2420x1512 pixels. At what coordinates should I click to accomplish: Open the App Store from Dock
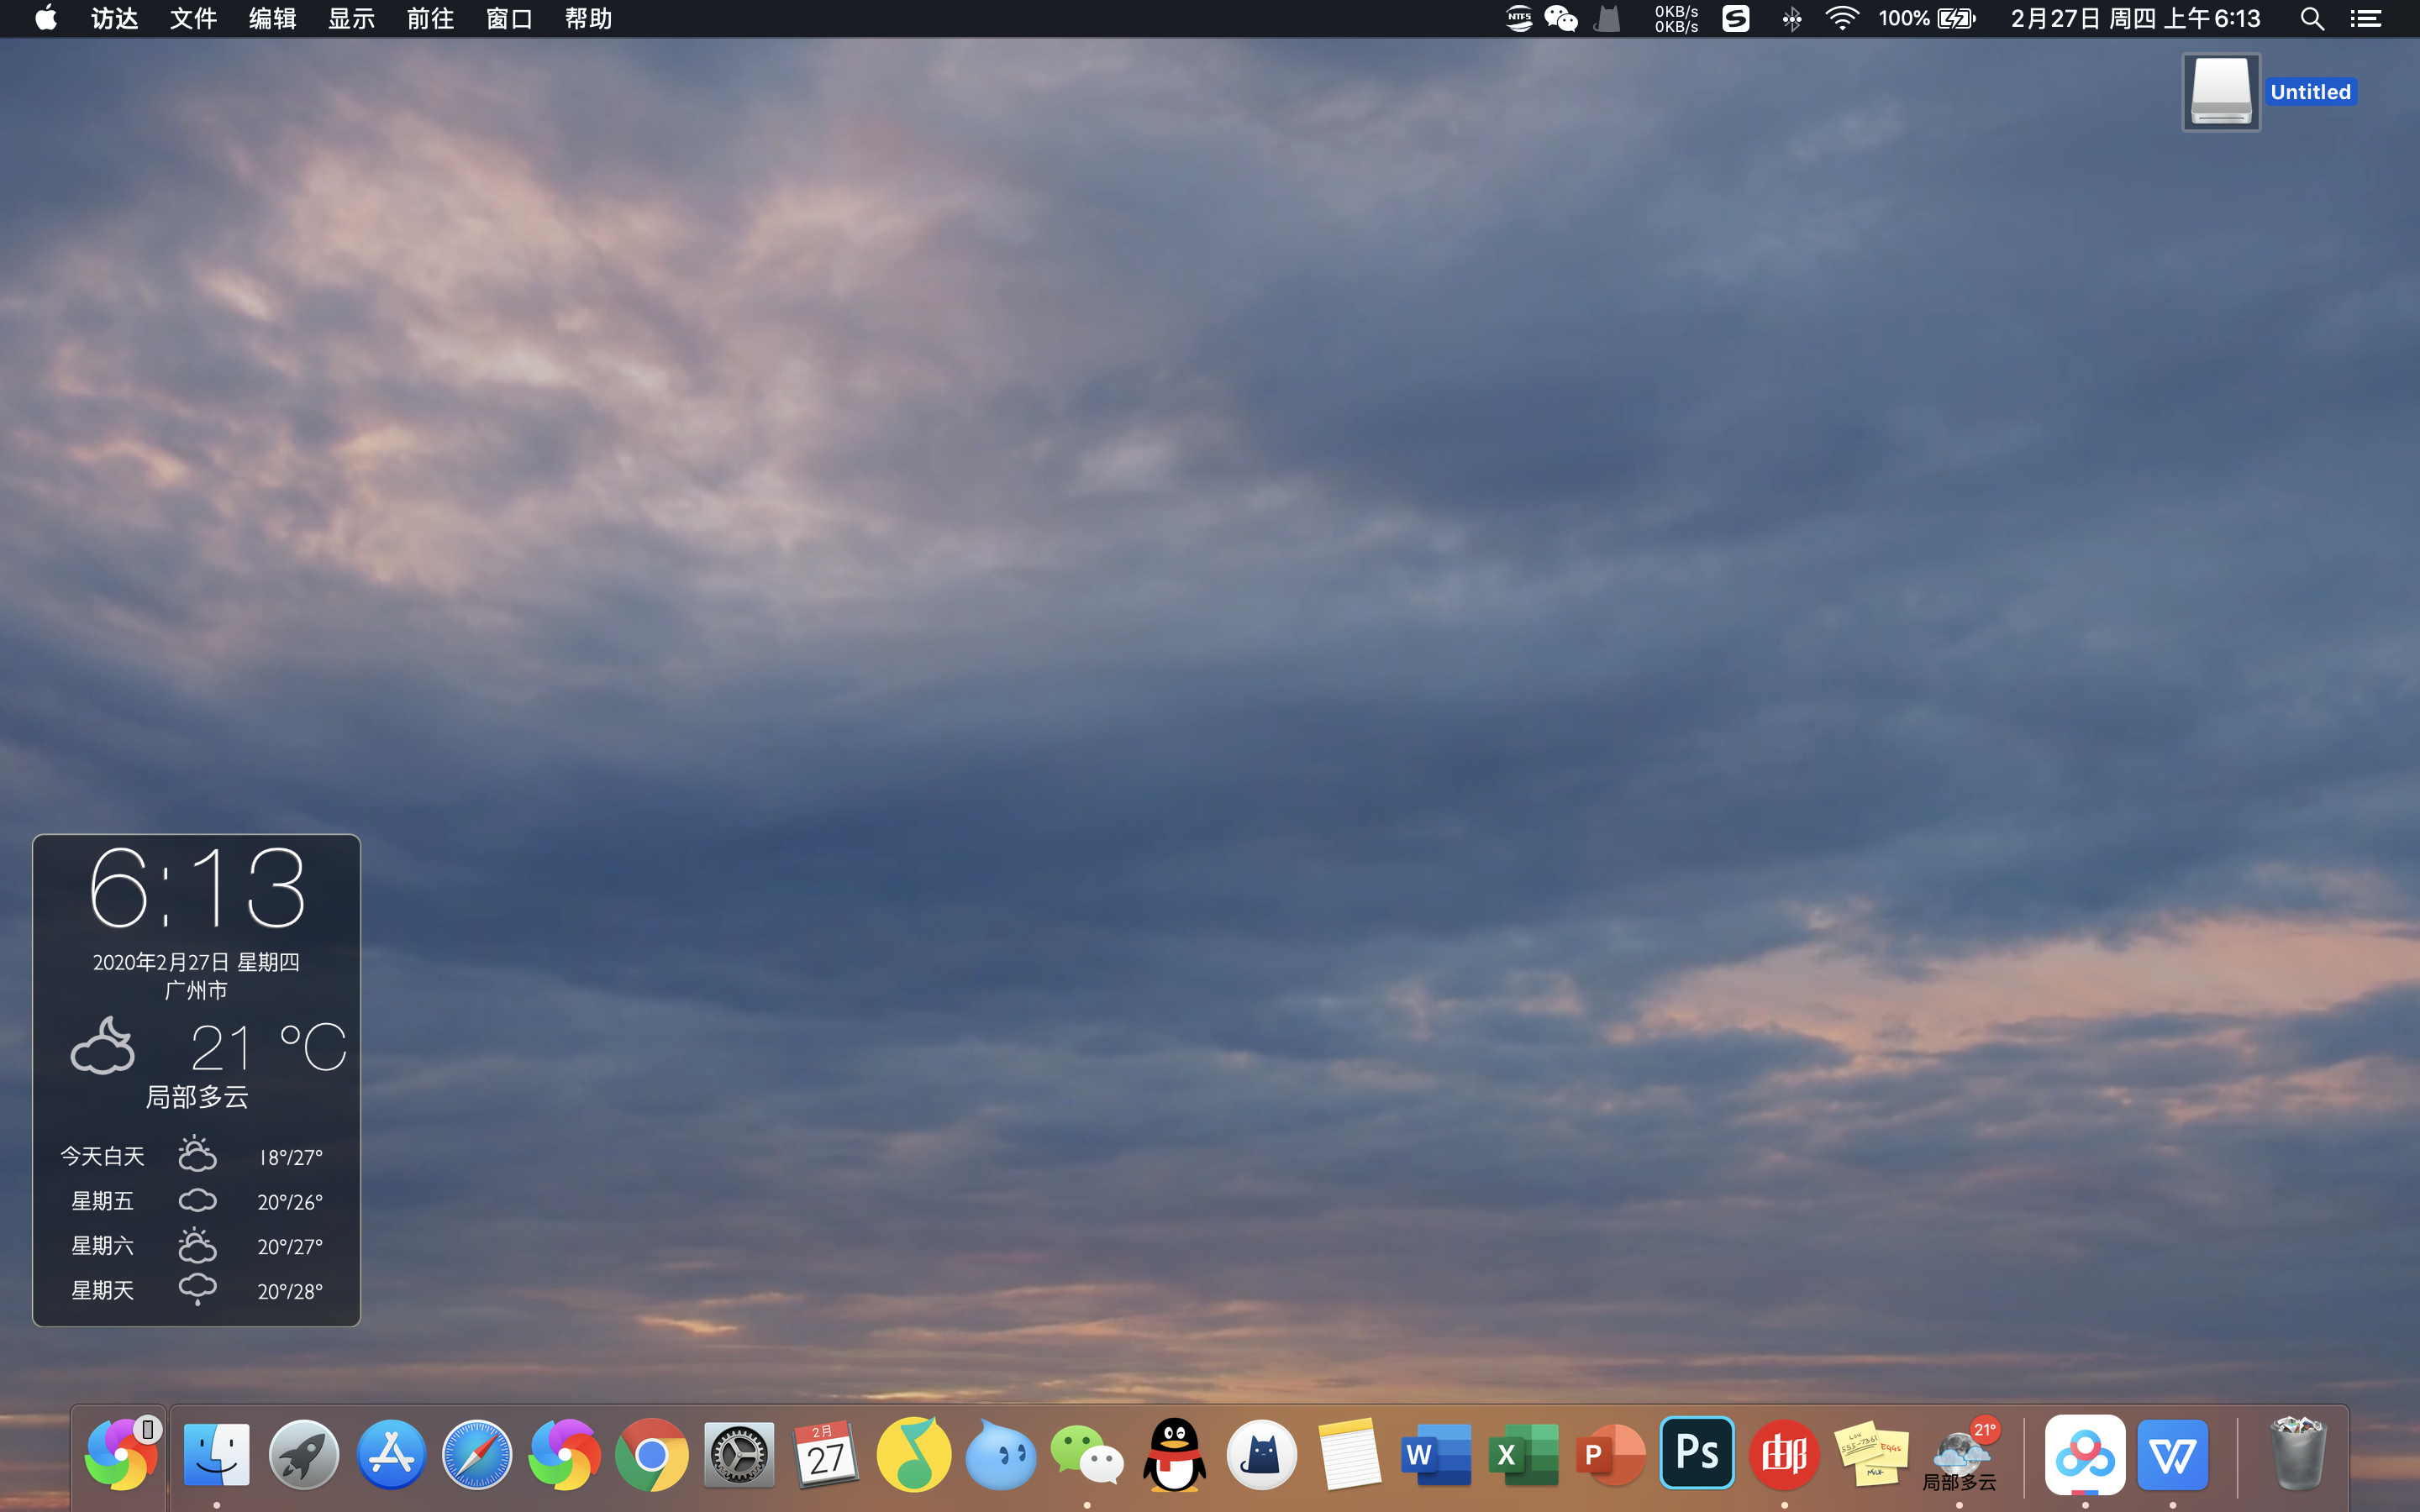[x=390, y=1454]
